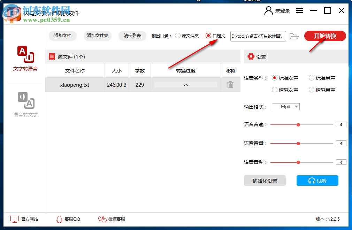Open official website (官方网站) link
This screenshot has width=352, height=230.
click(24, 219)
